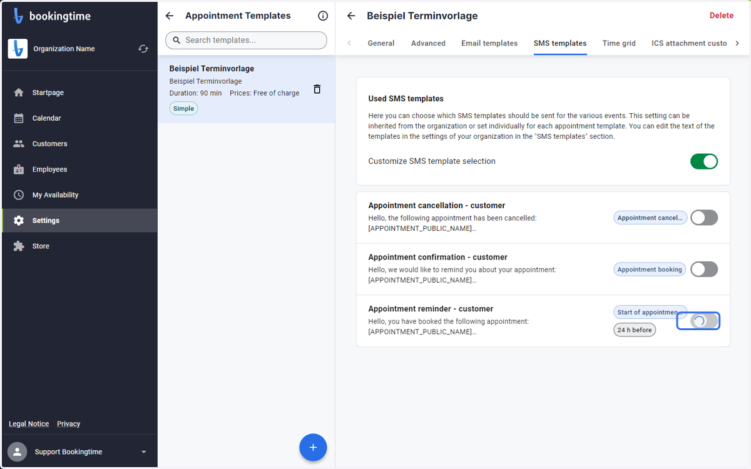This screenshot has height=469, width=751.
Task: Click the red Delete button
Action: tap(722, 16)
